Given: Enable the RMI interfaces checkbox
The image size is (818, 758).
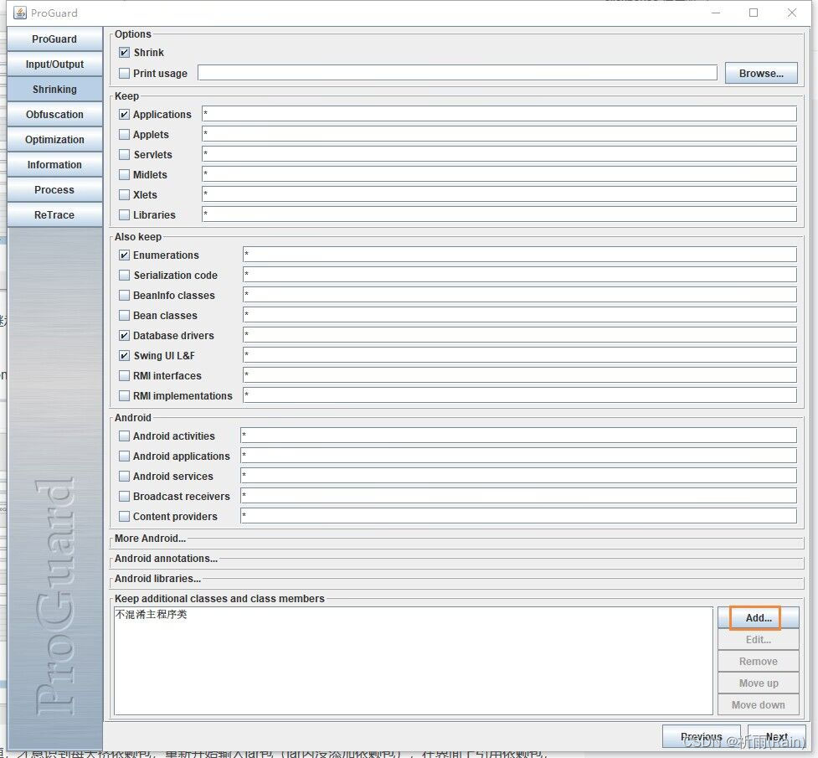Looking at the screenshot, I should point(124,376).
